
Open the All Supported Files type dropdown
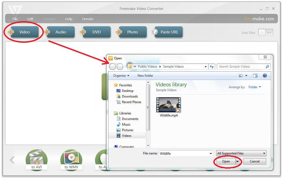(241, 153)
